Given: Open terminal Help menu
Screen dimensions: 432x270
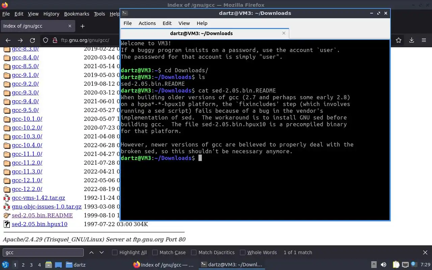Looking at the screenshot, I should pos(202,23).
